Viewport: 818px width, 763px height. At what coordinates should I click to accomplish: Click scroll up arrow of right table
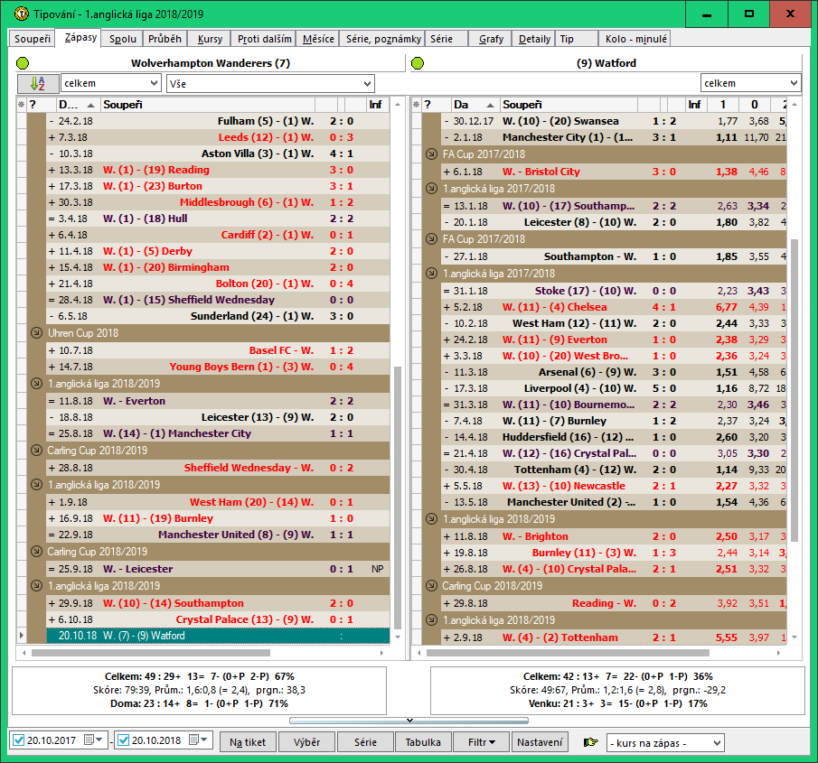click(x=794, y=105)
